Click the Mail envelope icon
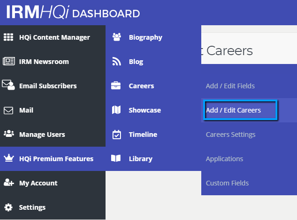 pyautogui.click(x=8, y=110)
